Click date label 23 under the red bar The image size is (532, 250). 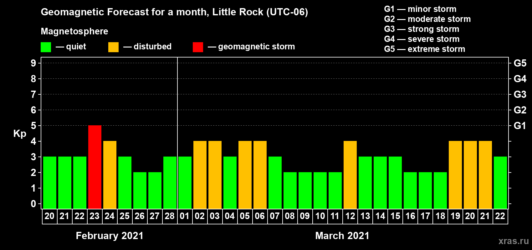95,216
